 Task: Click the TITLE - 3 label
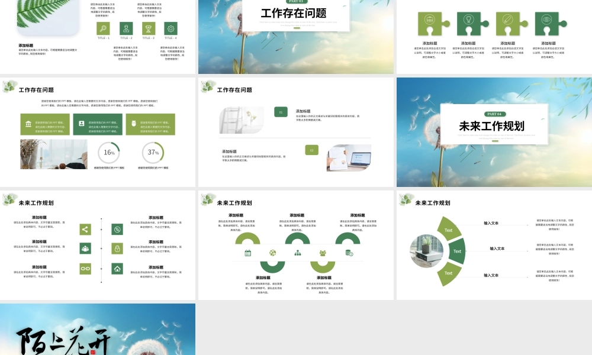pyautogui.click(x=149, y=38)
